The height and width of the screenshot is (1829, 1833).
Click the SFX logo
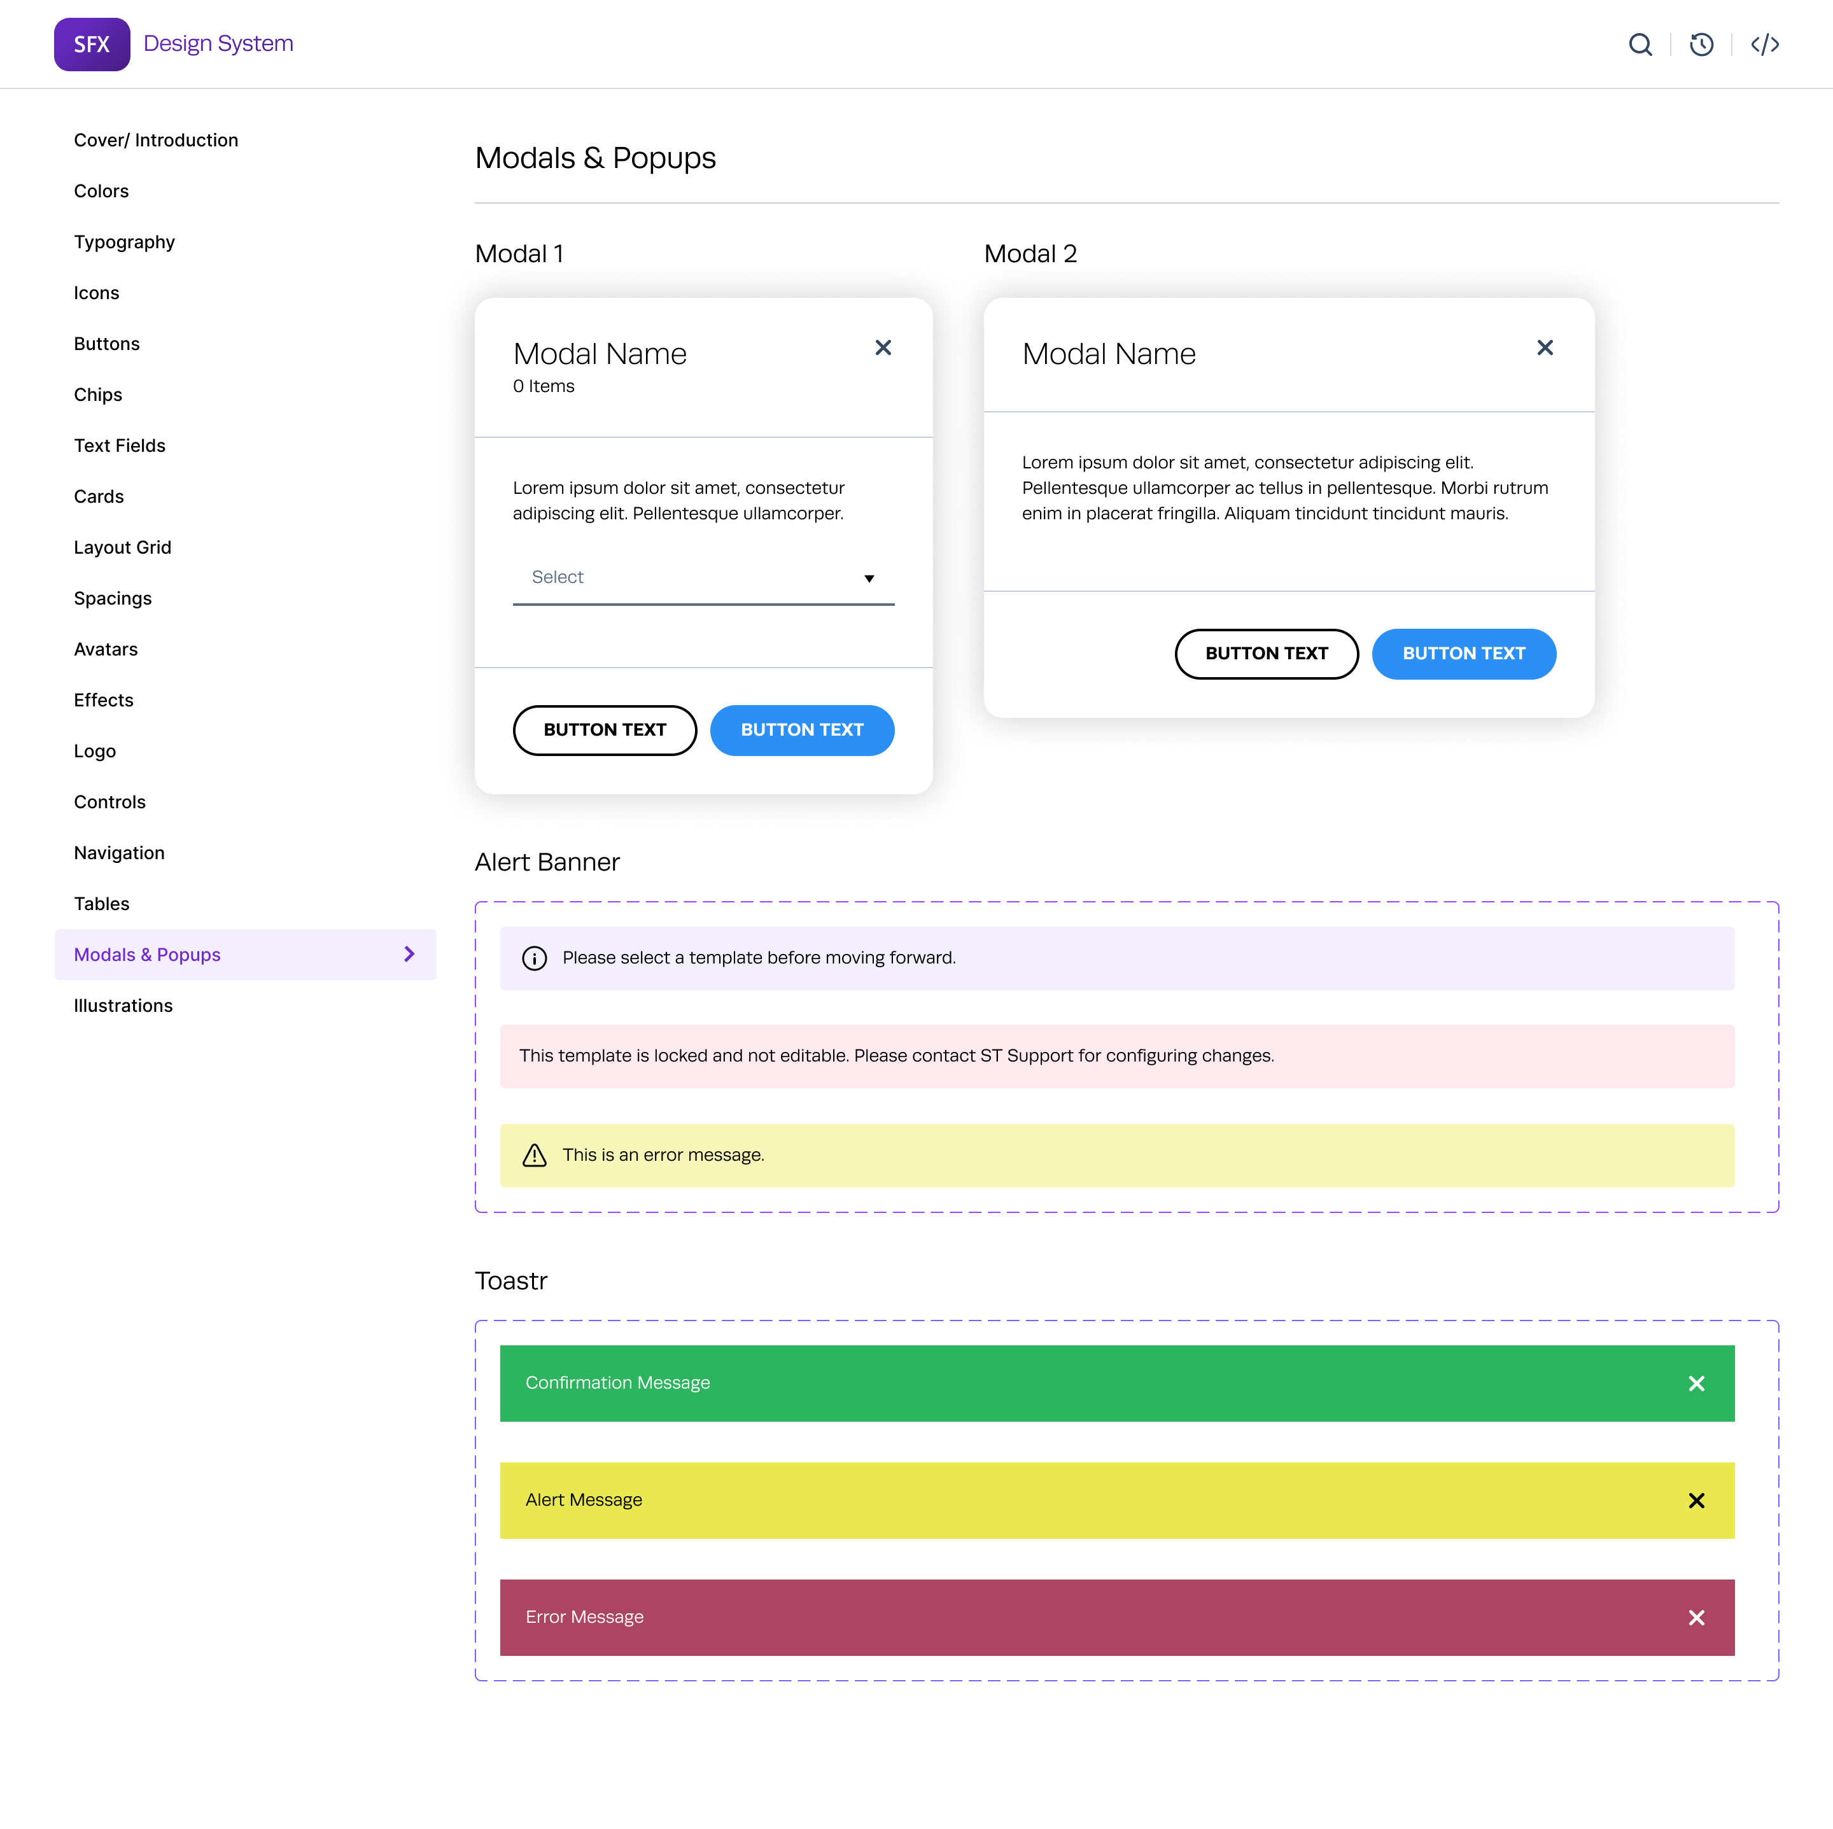(x=92, y=45)
